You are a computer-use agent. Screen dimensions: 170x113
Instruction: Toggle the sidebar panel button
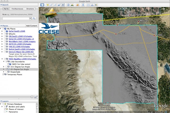42,5
